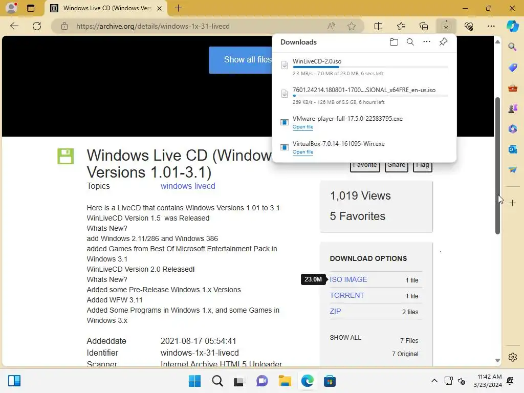Open SHOW ALL download files
Image resolution: width=524 pixels, height=393 pixels.
345,338
